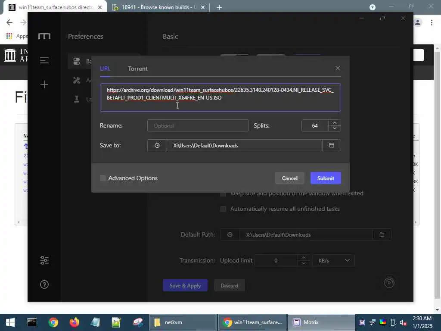Click the Internet Archive logo icon
The width and height of the screenshot is (441, 331).
10,55
